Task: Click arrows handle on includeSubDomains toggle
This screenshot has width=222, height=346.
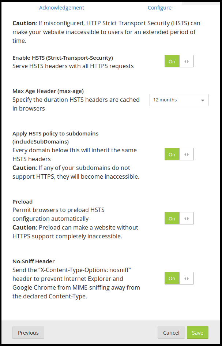Action: [187, 155]
